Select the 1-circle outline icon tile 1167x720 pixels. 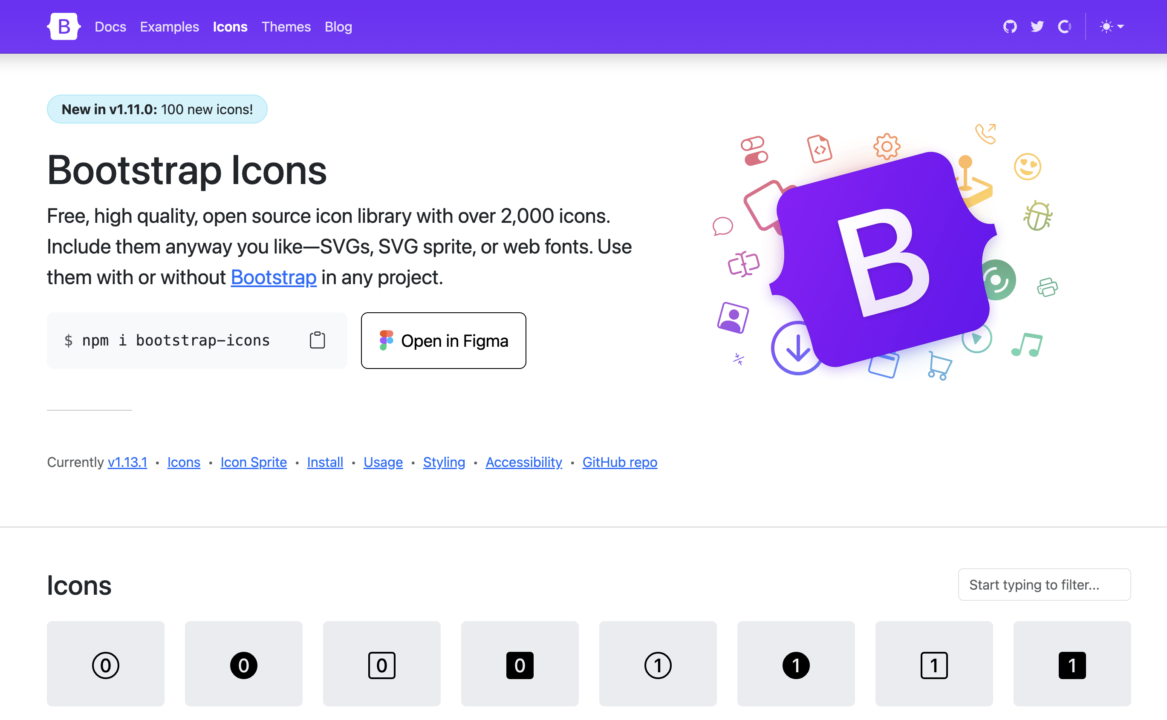[x=658, y=664]
